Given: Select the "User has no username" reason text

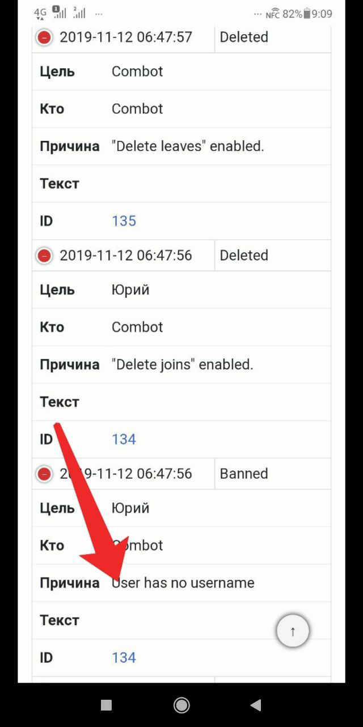Looking at the screenshot, I should pyautogui.click(x=183, y=583).
